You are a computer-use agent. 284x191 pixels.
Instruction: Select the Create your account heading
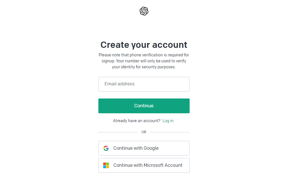point(144,45)
